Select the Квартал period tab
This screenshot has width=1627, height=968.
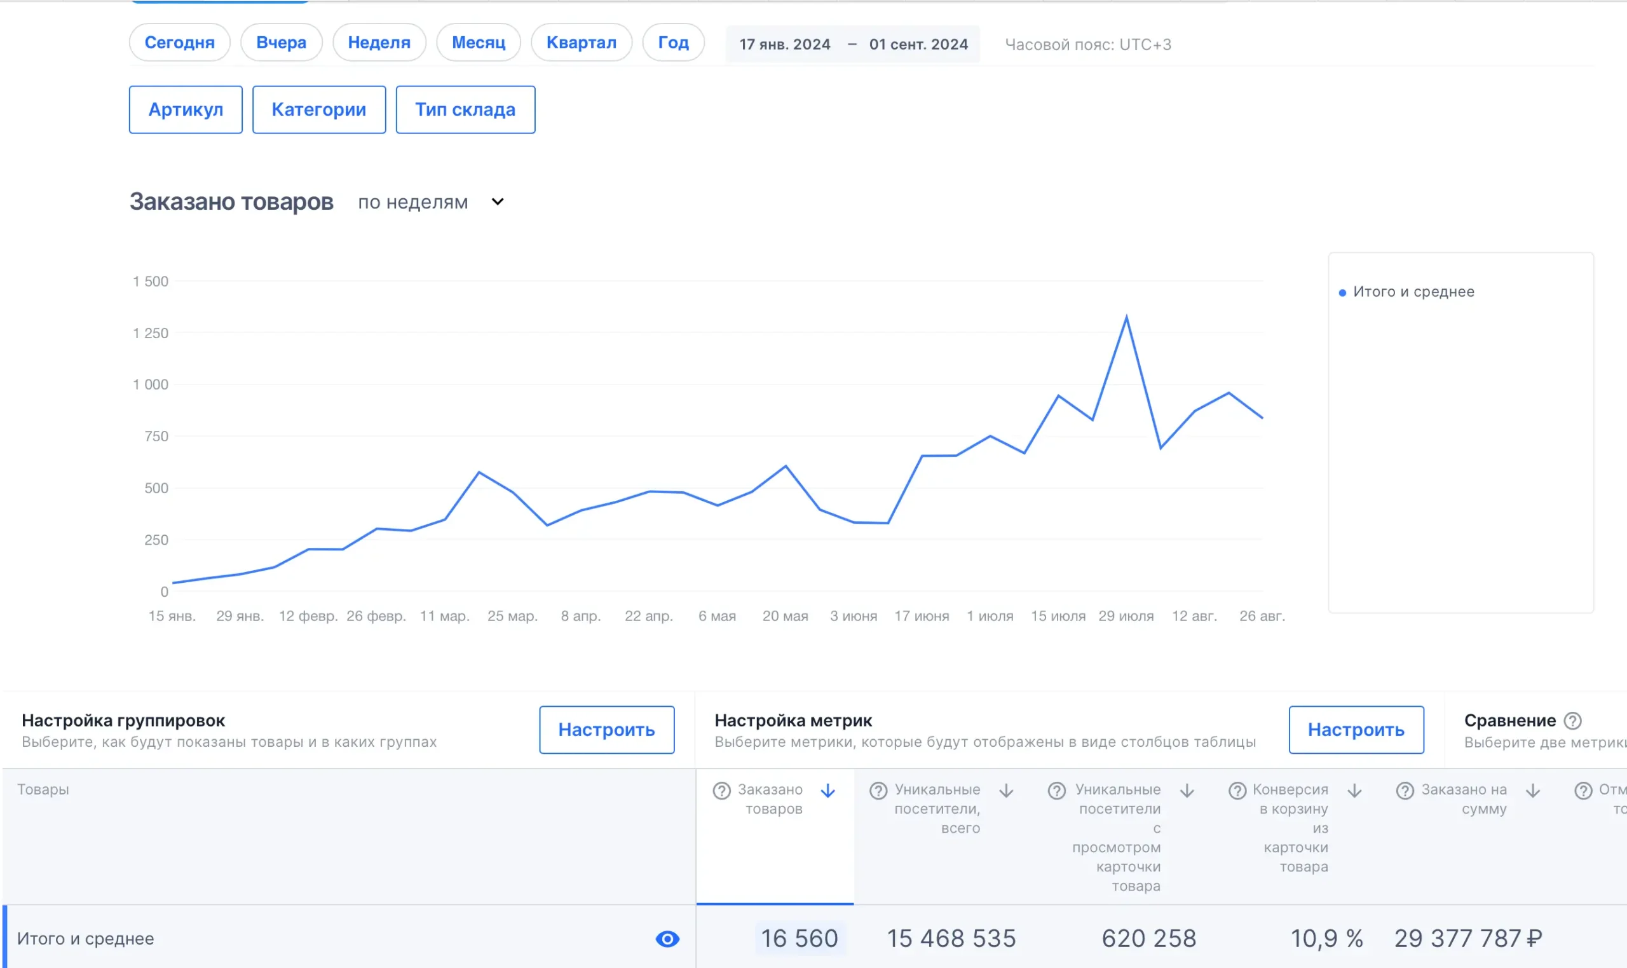pos(580,43)
